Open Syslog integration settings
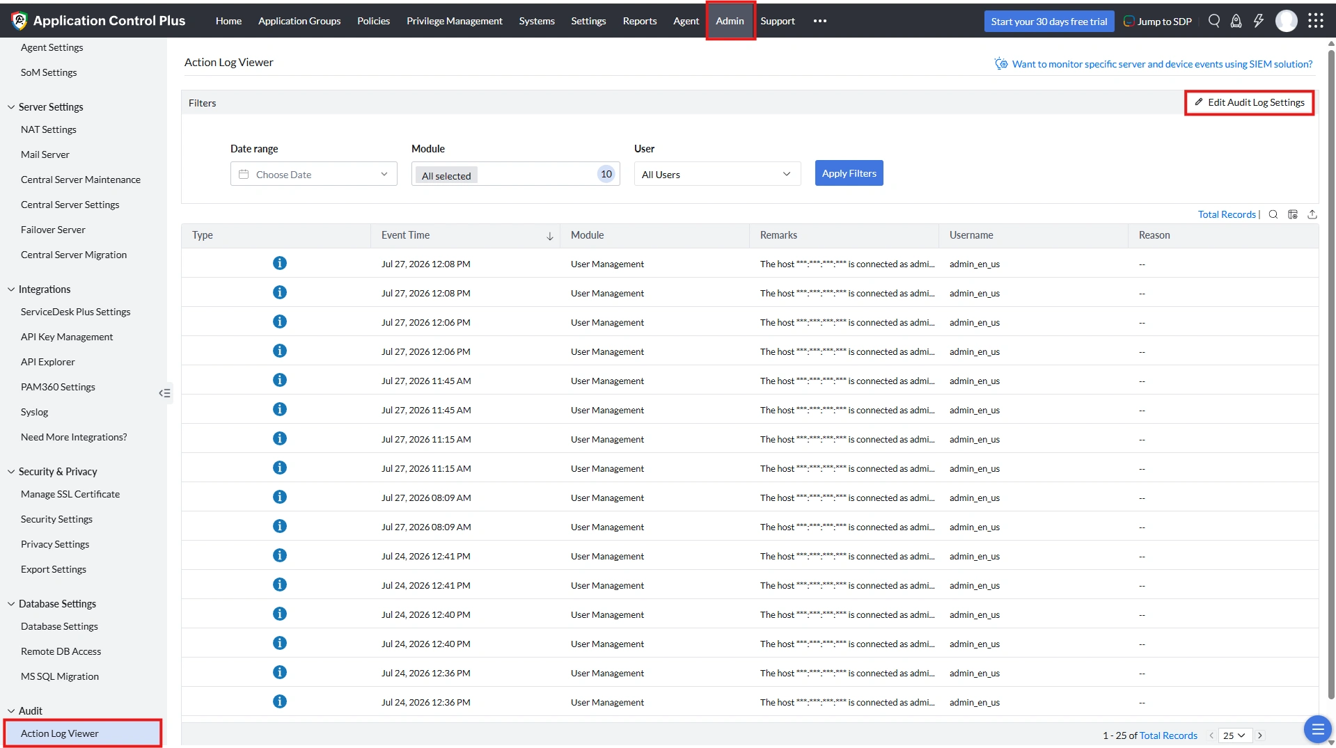This screenshot has height=748, width=1336. click(x=34, y=412)
